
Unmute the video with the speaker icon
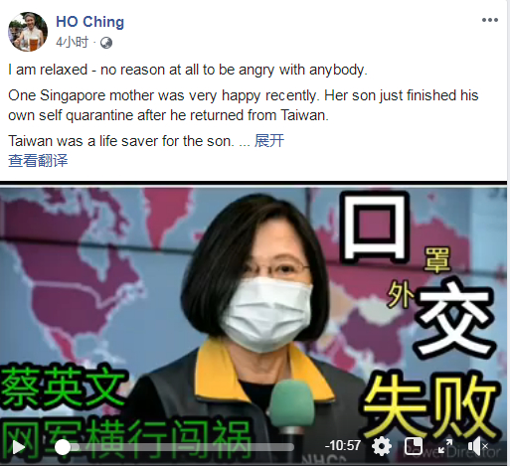point(477,446)
